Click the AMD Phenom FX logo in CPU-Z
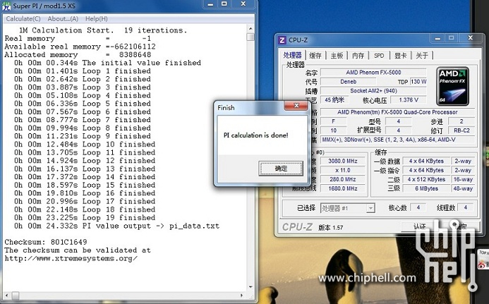The width and height of the screenshot is (489, 304). coord(452,86)
